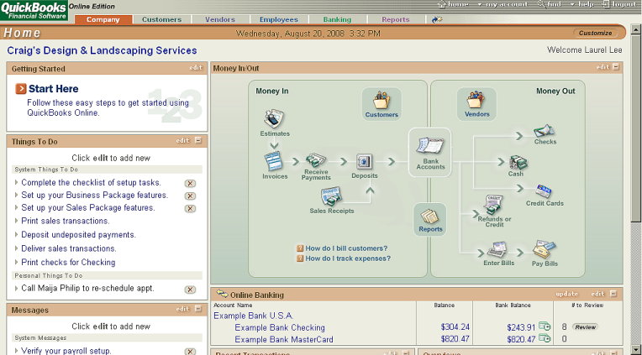Open the Sales Receipts icon
Viewport: 642px width, 355px height.
331,196
